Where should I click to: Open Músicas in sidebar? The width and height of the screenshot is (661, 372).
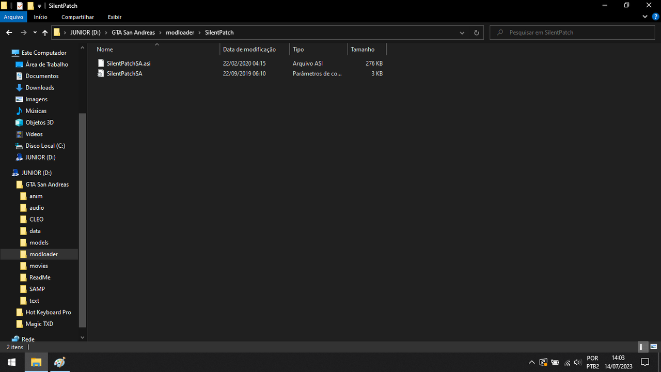point(36,111)
